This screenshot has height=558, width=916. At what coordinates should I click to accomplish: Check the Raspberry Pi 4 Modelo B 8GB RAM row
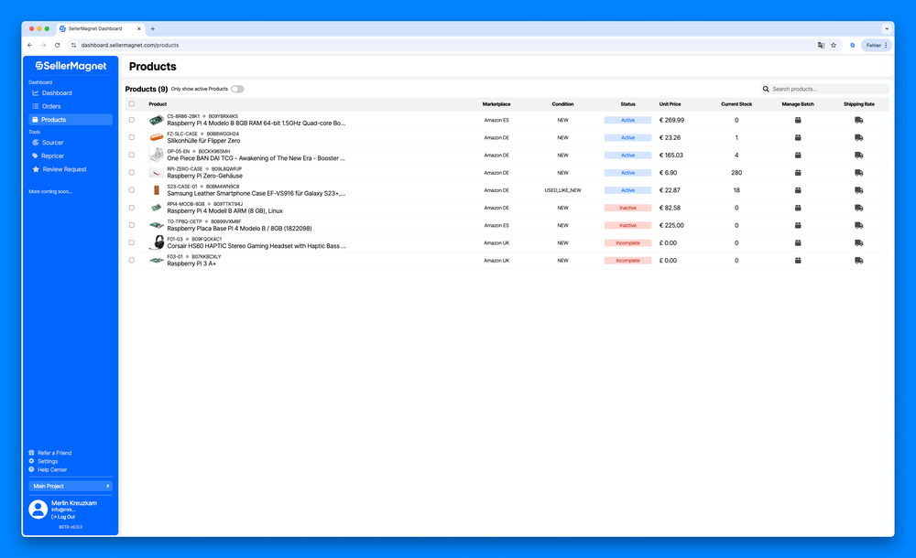click(x=131, y=120)
